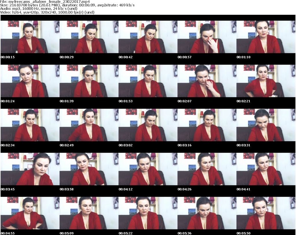Pick the preview image for 00:03:58
The image size is (296, 235).
click(x=89, y=169)
